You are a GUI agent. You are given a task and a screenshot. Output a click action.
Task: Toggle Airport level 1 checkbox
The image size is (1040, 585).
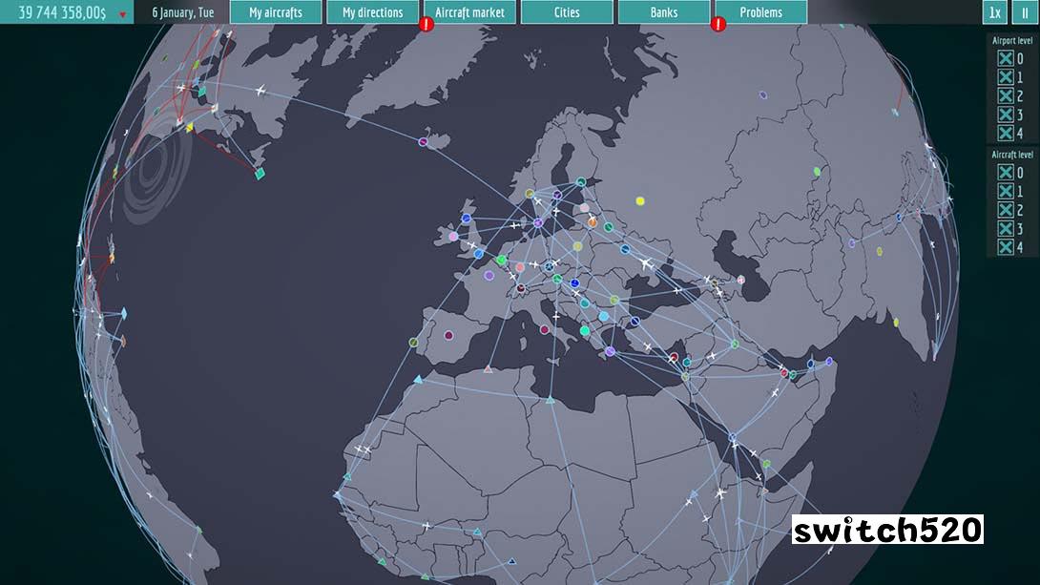1006,77
